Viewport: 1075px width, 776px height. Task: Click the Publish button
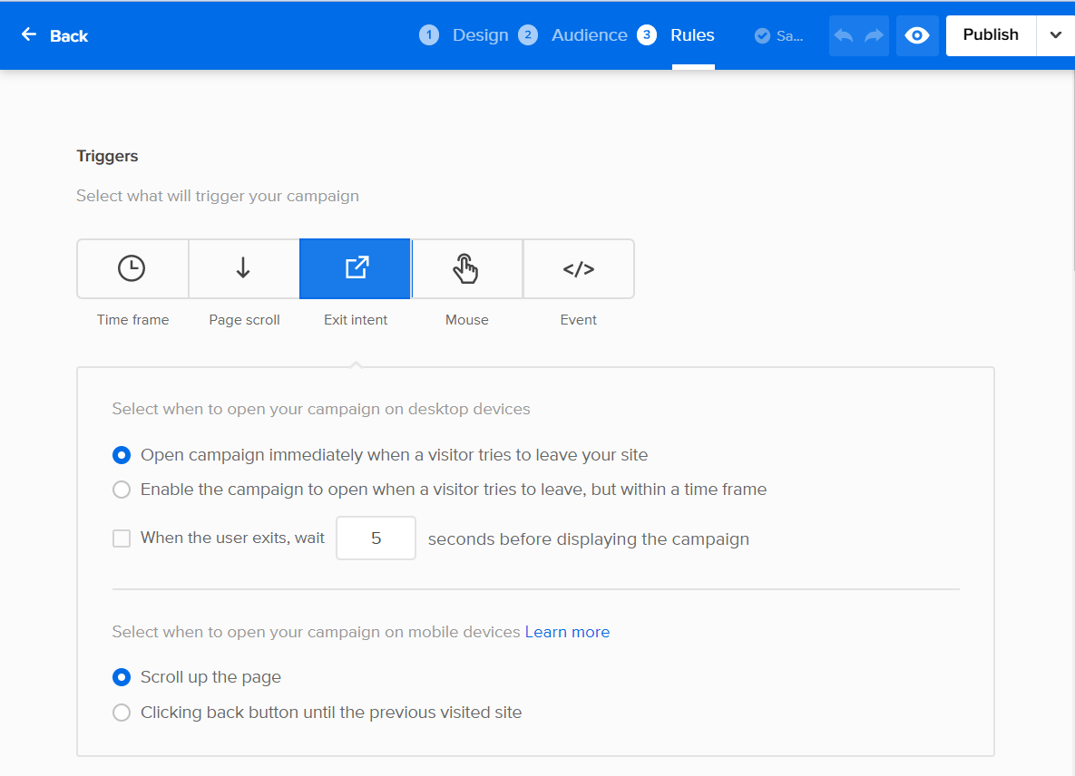991,35
